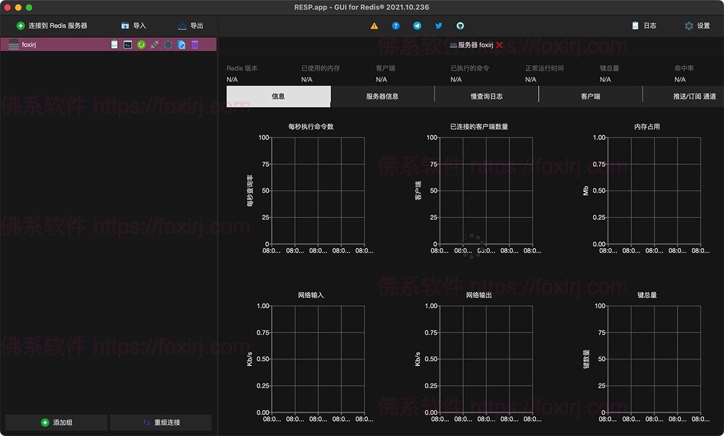Switch to the 慢查询日志 tab
Viewport: 724px width, 436px height.
pos(486,96)
